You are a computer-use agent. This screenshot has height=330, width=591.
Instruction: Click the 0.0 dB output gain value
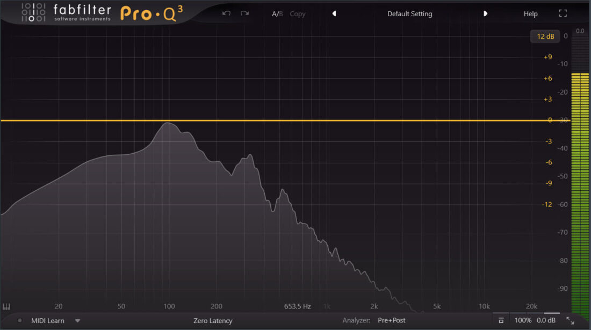[x=546, y=320]
